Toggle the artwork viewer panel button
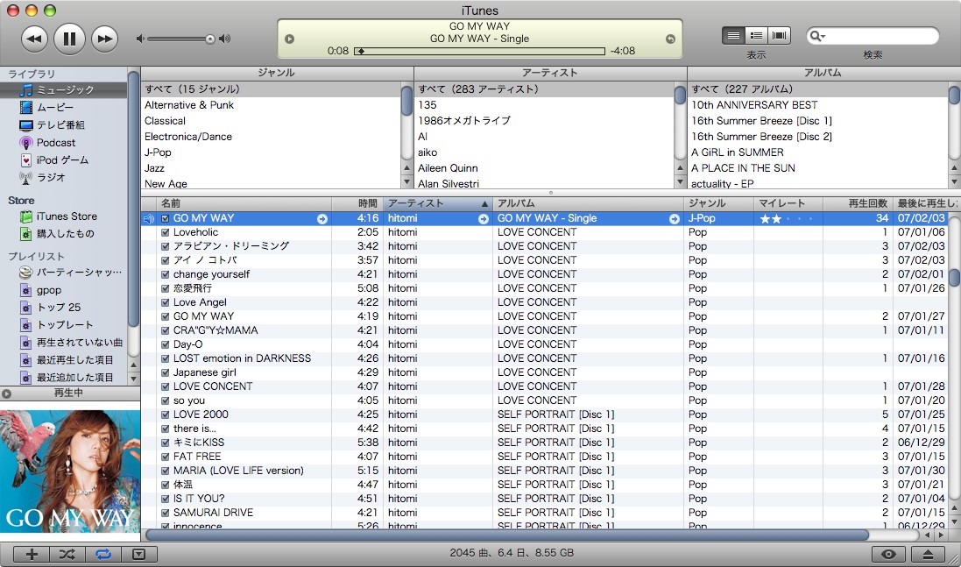This screenshot has height=567, width=961. click(139, 554)
